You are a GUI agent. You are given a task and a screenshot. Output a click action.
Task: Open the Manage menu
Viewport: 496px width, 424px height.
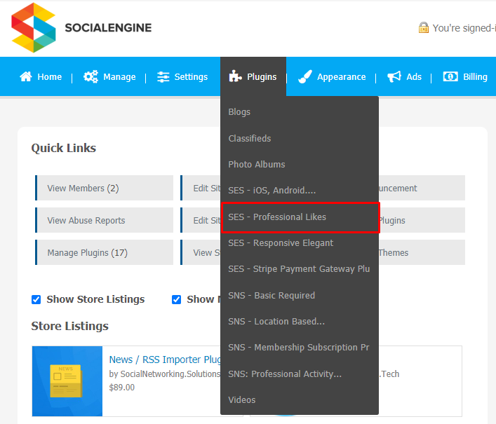point(119,77)
